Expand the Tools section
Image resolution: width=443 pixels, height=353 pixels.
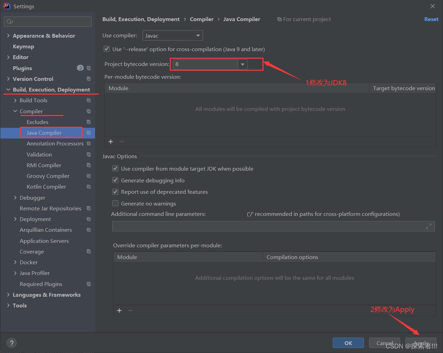8,305
